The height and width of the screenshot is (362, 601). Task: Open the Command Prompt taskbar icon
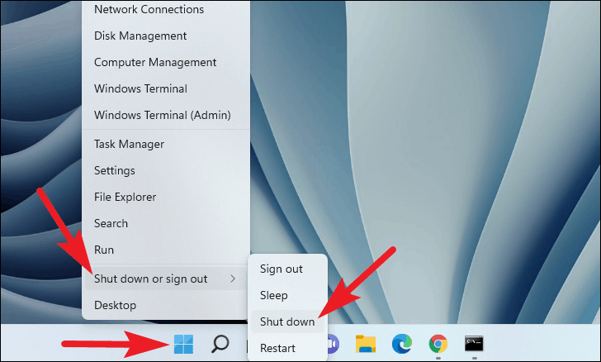[474, 343]
